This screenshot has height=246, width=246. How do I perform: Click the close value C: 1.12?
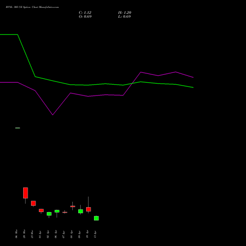[x=85, y=13]
